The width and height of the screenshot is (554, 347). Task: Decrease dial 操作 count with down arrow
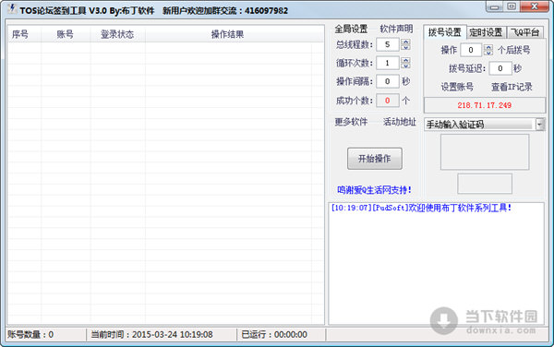pos(488,53)
